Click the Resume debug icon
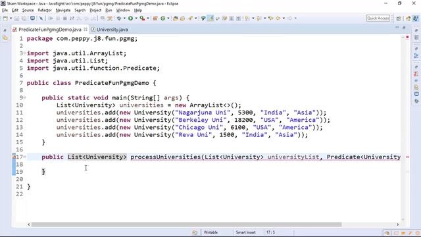 (51, 18)
